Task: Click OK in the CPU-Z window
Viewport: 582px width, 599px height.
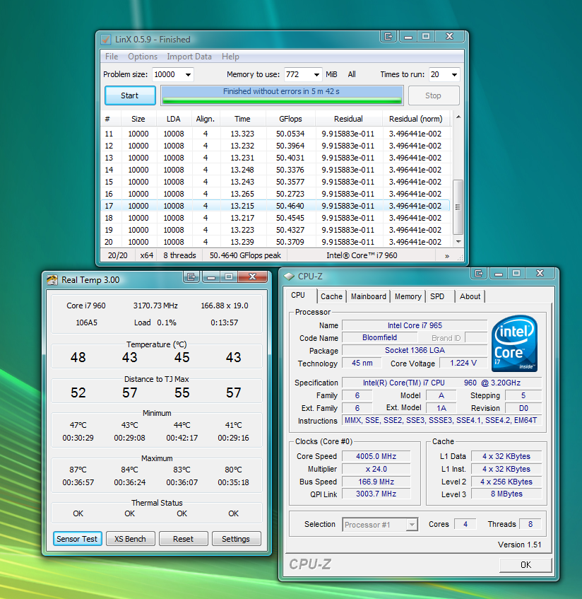Action: [525, 564]
